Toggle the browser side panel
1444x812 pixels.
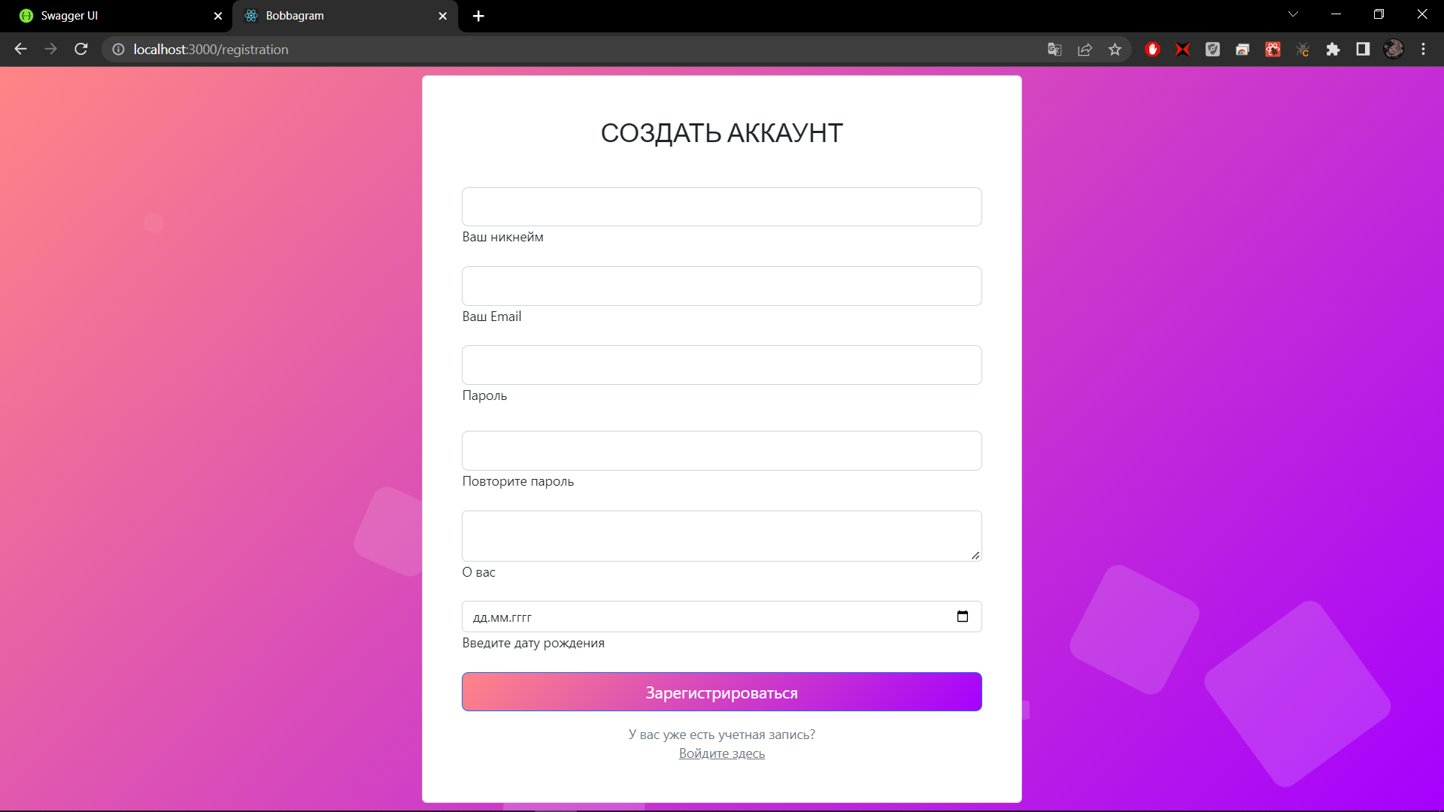(1363, 50)
